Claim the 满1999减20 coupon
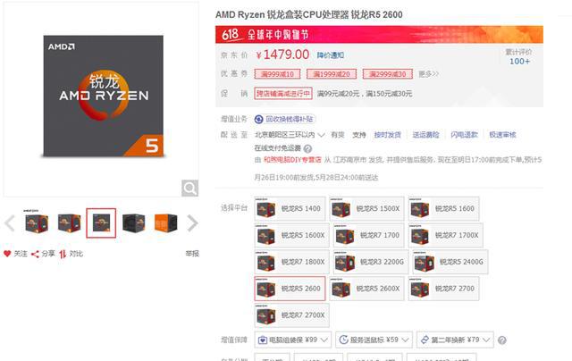Image resolution: width=572 pixels, height=361 pixels. pyautogui.click(x=332, y=74)
